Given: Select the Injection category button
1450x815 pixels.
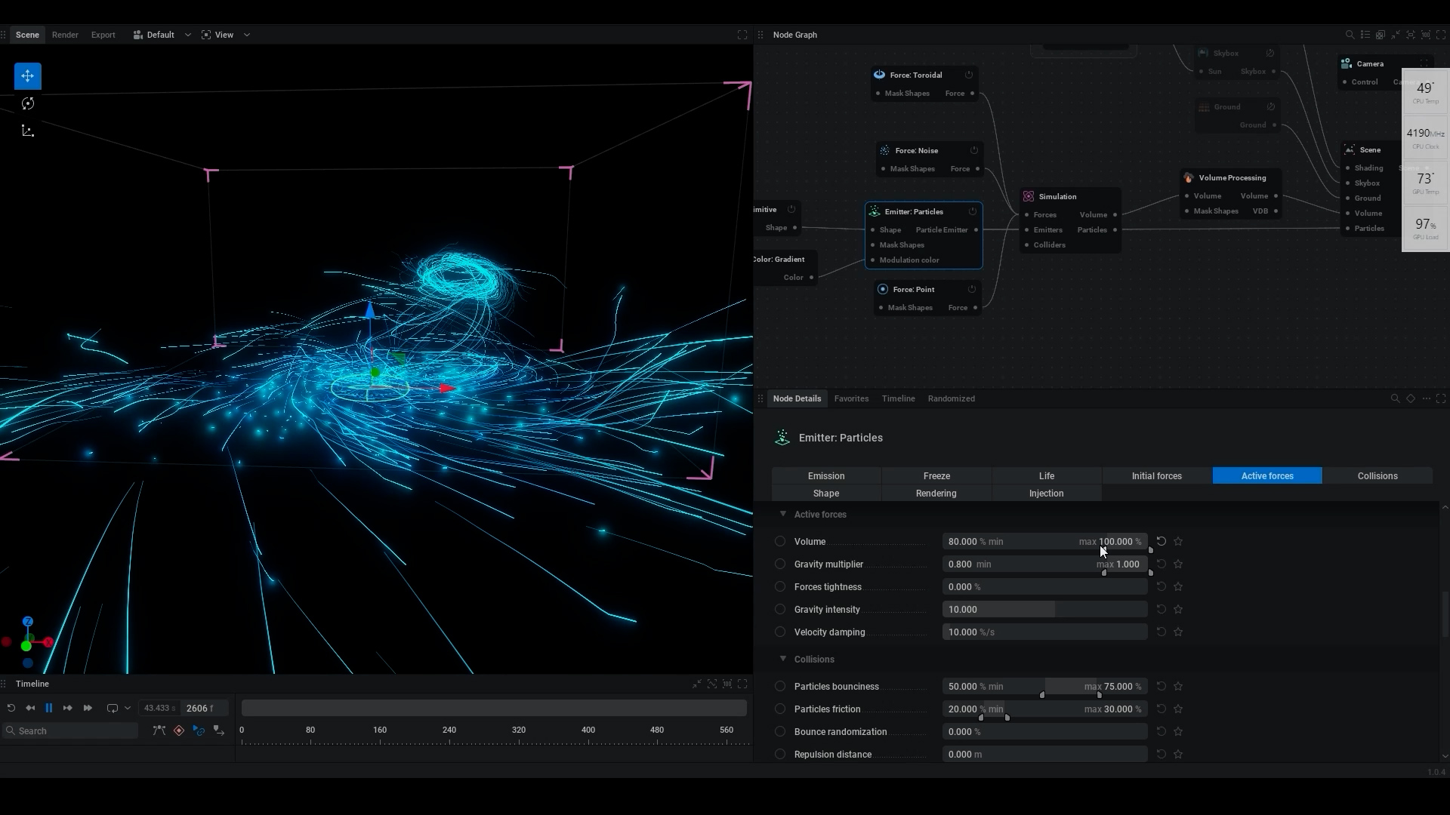Looking at the screenshot, I should [1047, 494].
